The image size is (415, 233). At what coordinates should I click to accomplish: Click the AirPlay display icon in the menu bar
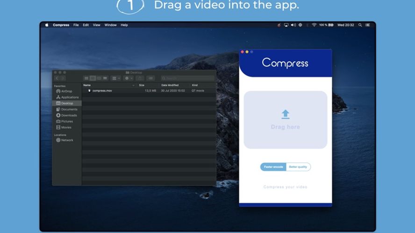(x=286, y=25)
